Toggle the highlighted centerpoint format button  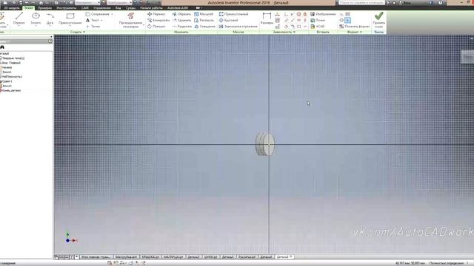pyautogui.click(x=347, y=20)
